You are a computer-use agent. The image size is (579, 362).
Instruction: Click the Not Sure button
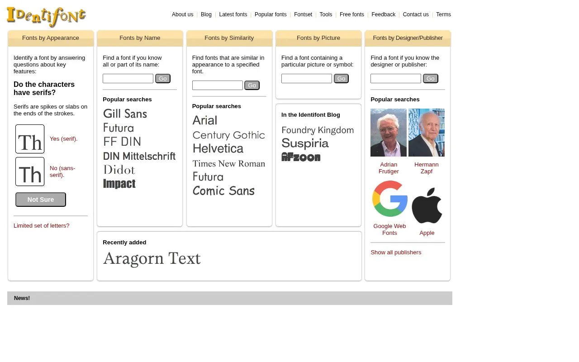(x=41, y=200)
